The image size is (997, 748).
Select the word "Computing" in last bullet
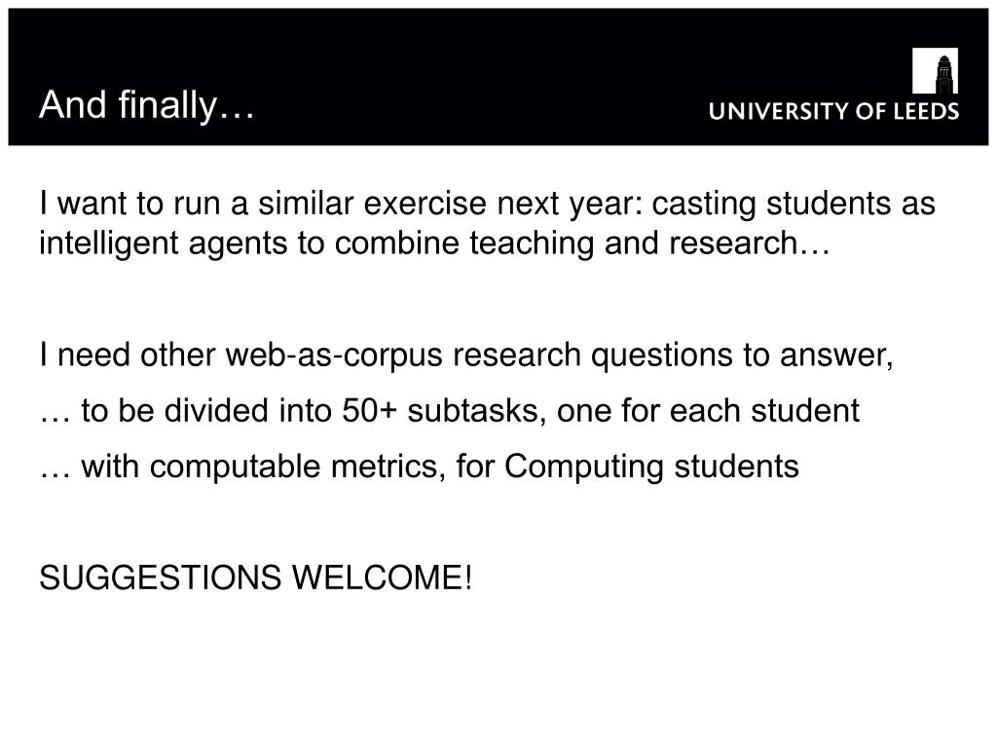(584, 467)
